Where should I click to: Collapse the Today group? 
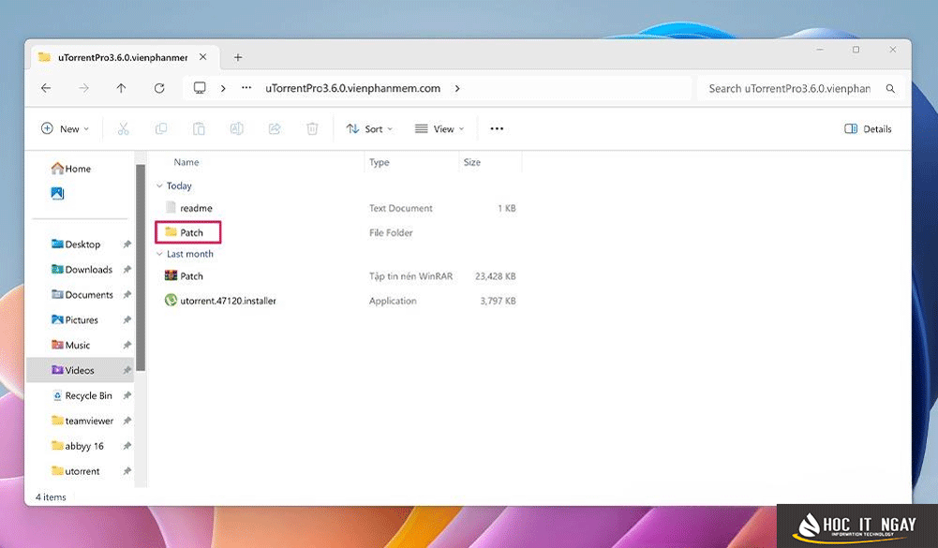point(159,186)
